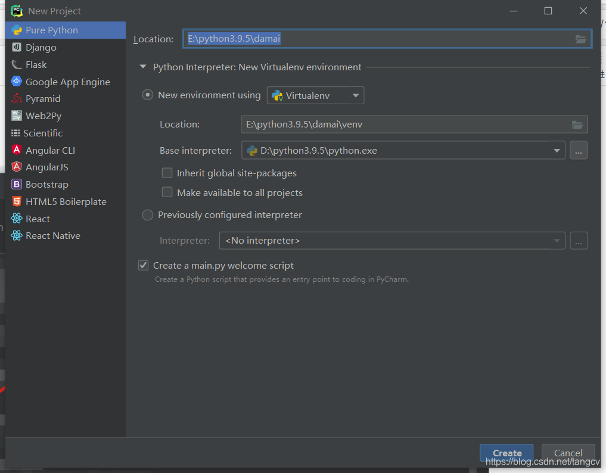
Task: Enable Make available to all projects
Action: coord(167,192)
